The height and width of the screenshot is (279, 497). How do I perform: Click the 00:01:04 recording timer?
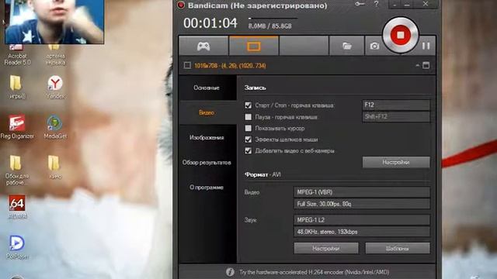click(210, 23)
